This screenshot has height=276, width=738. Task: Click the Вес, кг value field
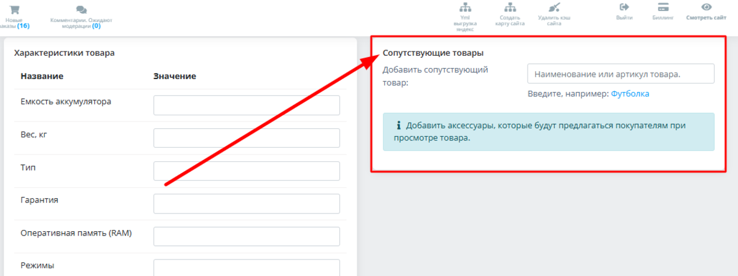(247, 138)
